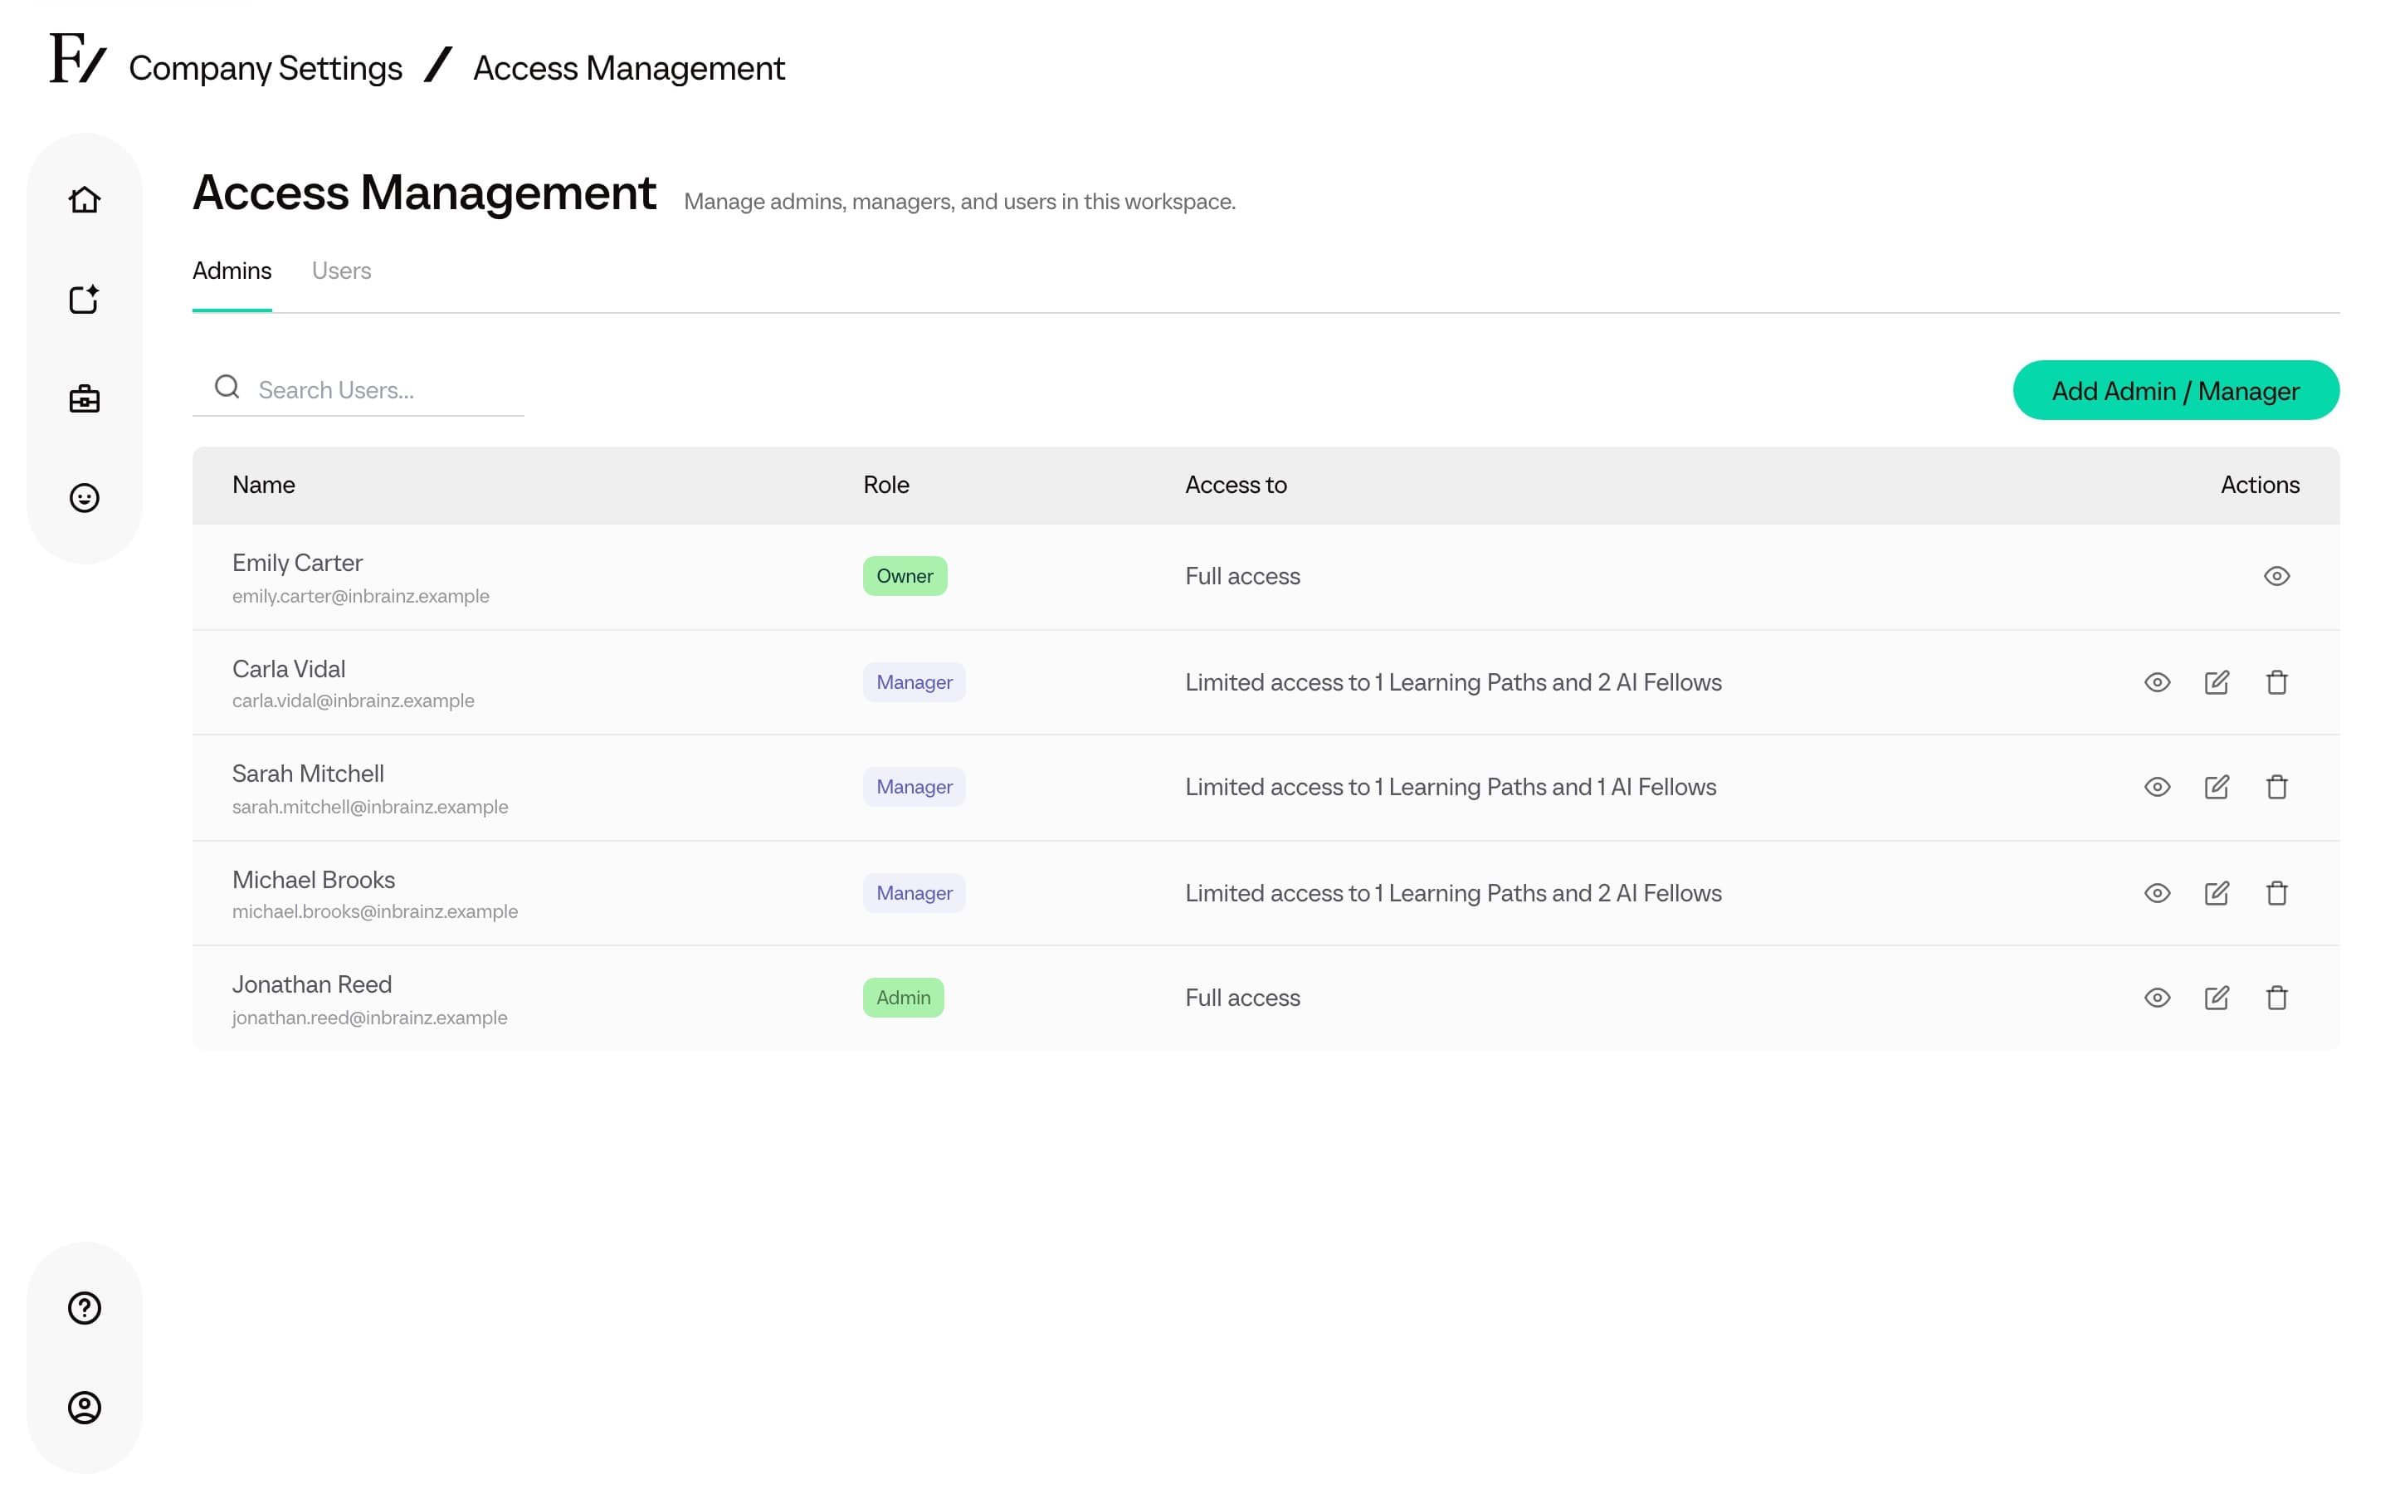2390x1494 pixels.
Task: Open the briefcase icon in sidebar
Action: pos(84,399)
